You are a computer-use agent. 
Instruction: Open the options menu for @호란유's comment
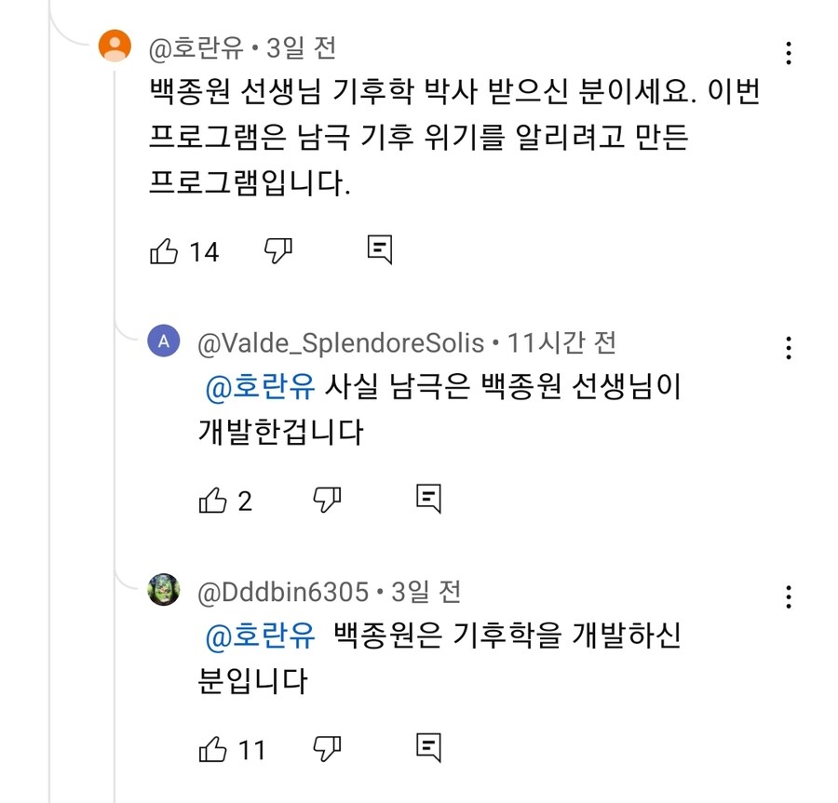point(789,53)
